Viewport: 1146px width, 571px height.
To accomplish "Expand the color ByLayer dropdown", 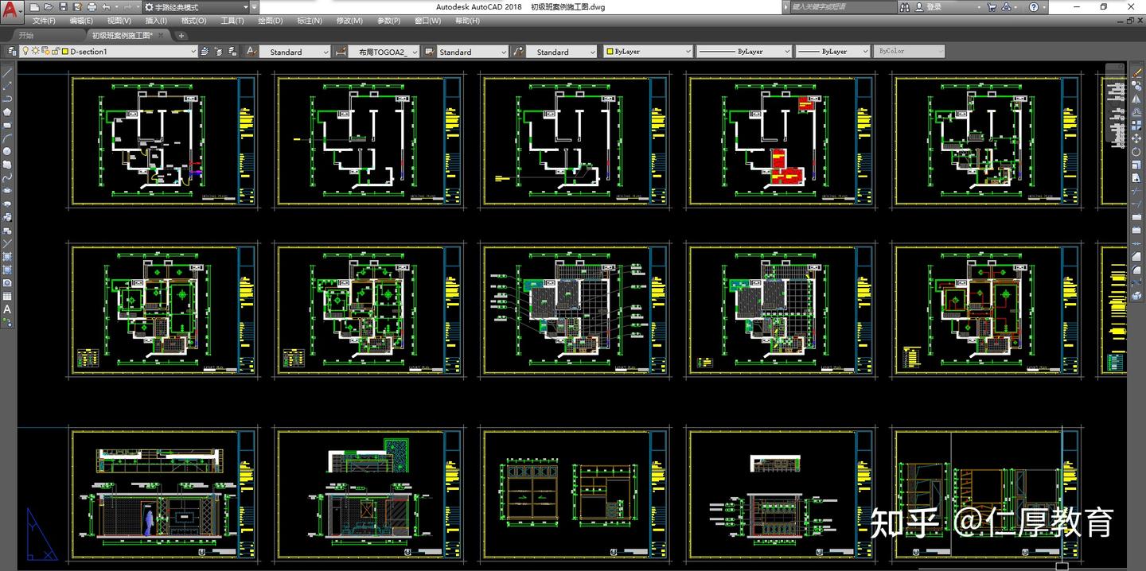I will coord(688,51).
